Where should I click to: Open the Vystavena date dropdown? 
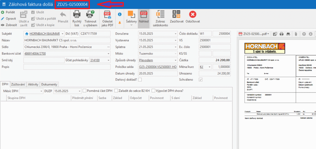click(175, 40)
